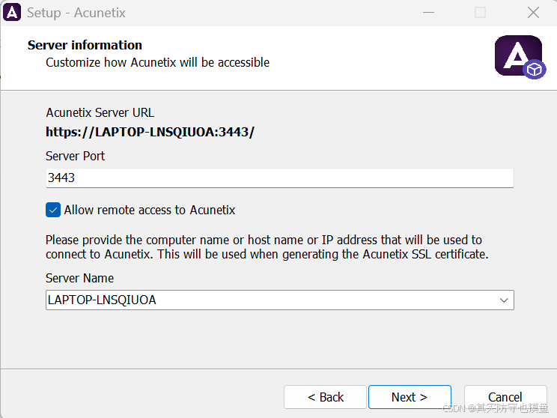Expand the Server Name dropdown arrow
Image resolution: width=557 pixels, height=418 pixels.
pos(504,300)
